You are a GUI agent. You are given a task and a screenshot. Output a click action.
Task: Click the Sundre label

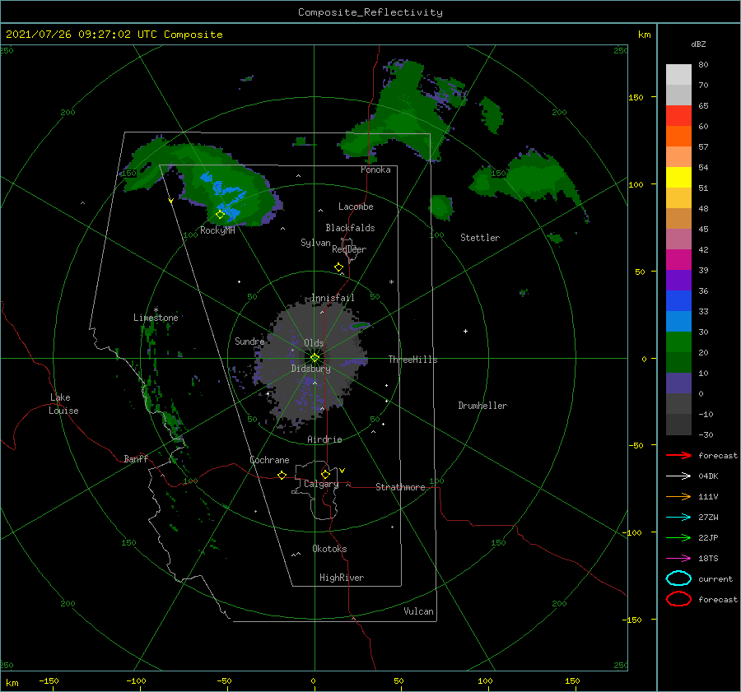249,341
